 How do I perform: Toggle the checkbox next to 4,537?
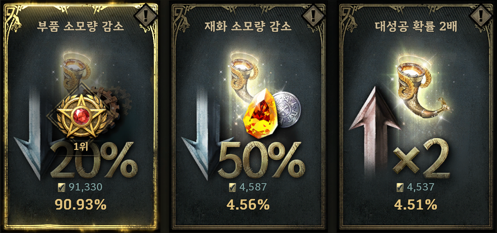400,187
